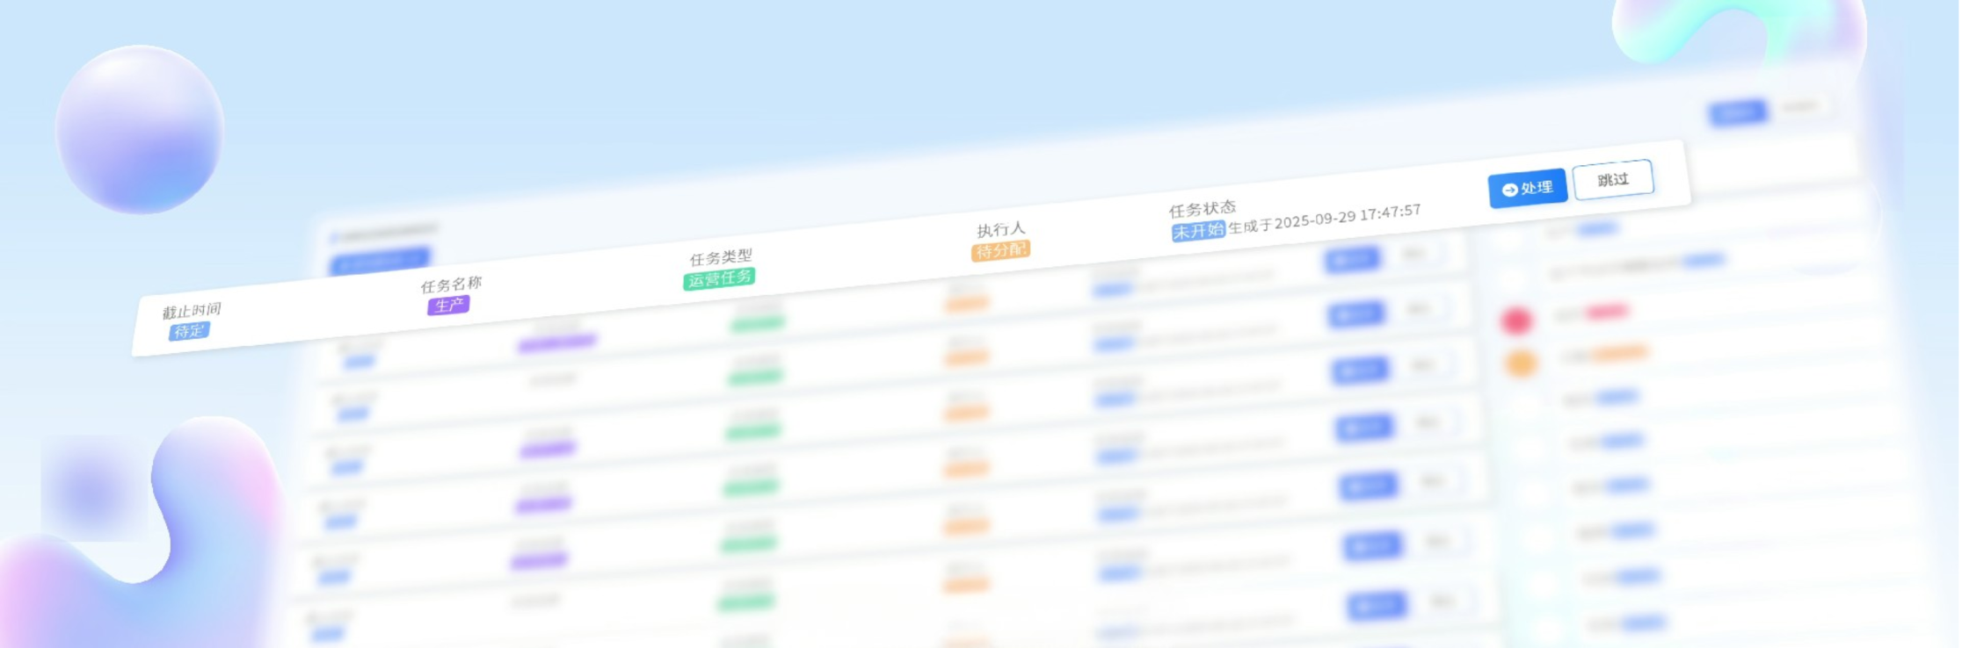Click the orange 待分配 assignee tag
The image size is (1962, 648).
pyautogui.click(x=1000, y=251)
